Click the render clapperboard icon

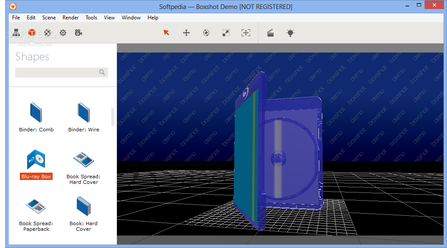pos(270,33)
